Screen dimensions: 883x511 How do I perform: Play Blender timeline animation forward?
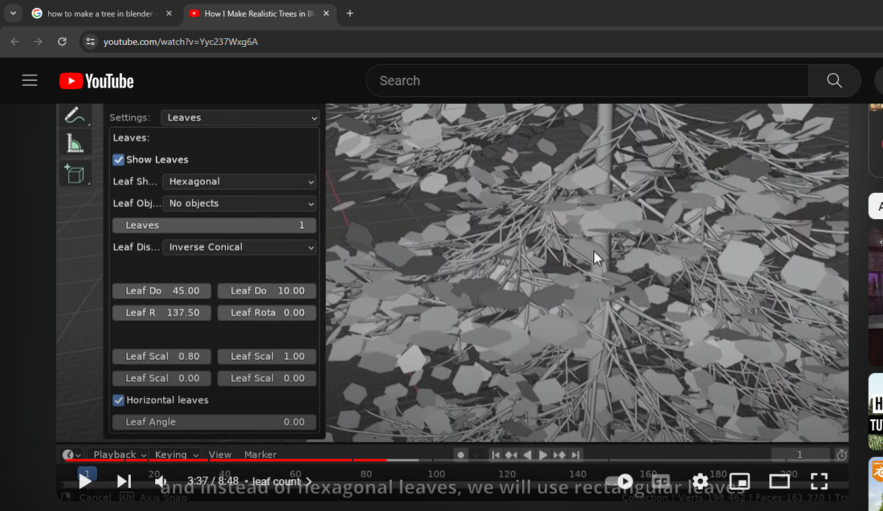(x=543, y=454)
